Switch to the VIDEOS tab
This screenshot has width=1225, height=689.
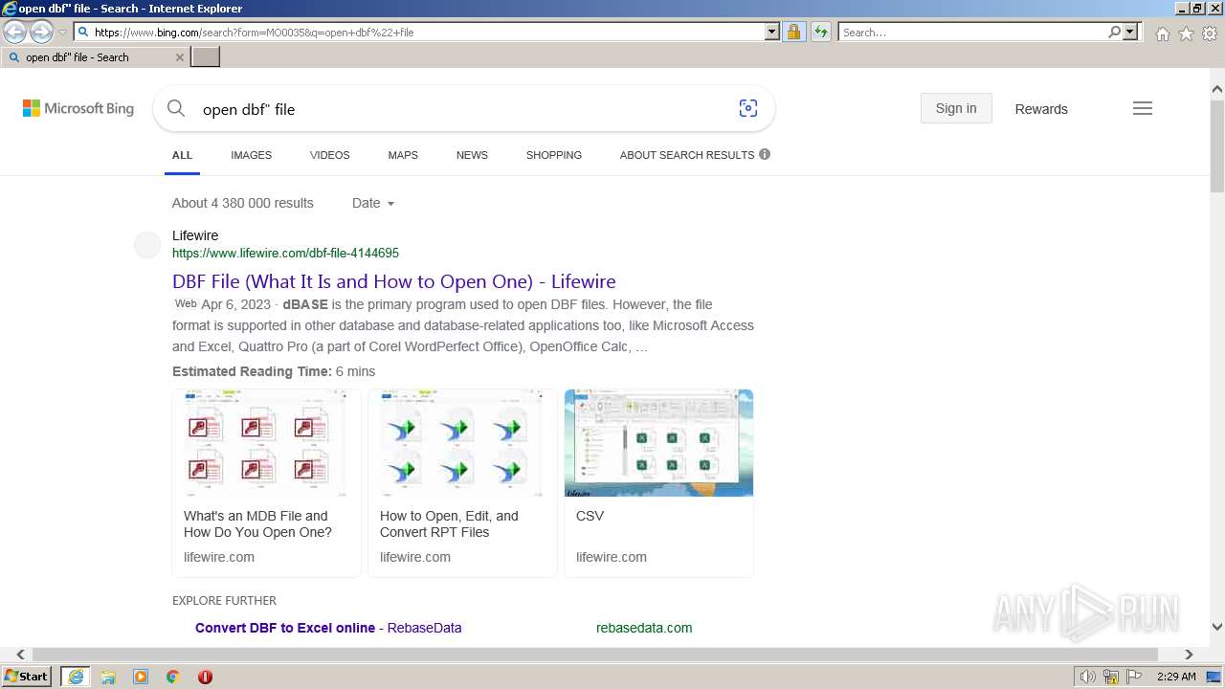pos(329,155)
